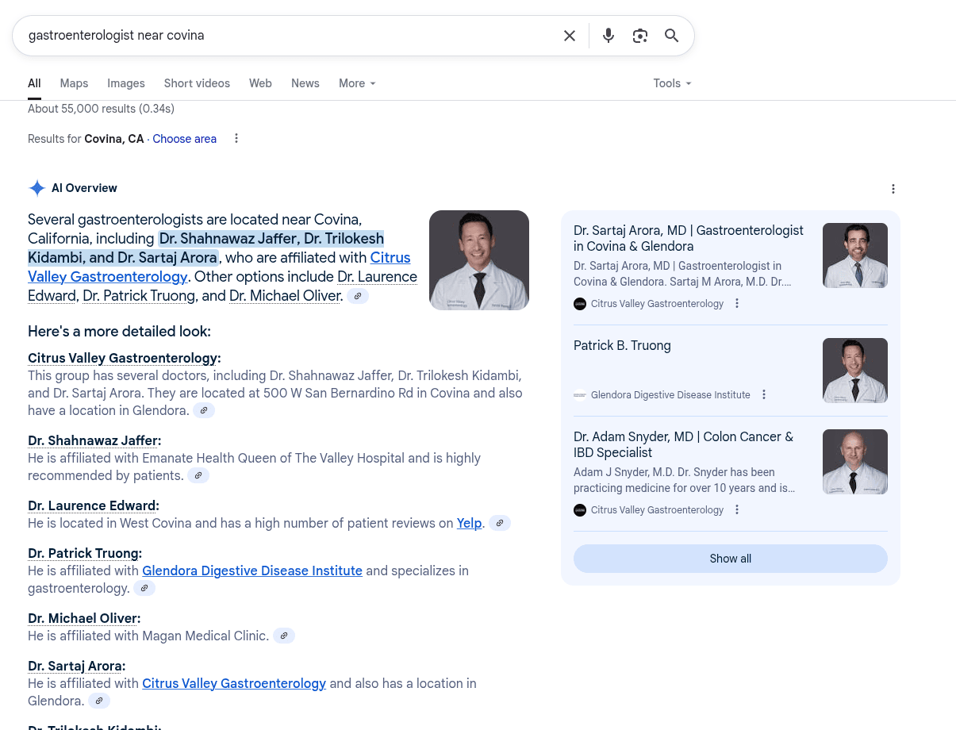Expand the More search filters dropdown
The height and width of the screenshot is (730, 956).
coord(357,83)
